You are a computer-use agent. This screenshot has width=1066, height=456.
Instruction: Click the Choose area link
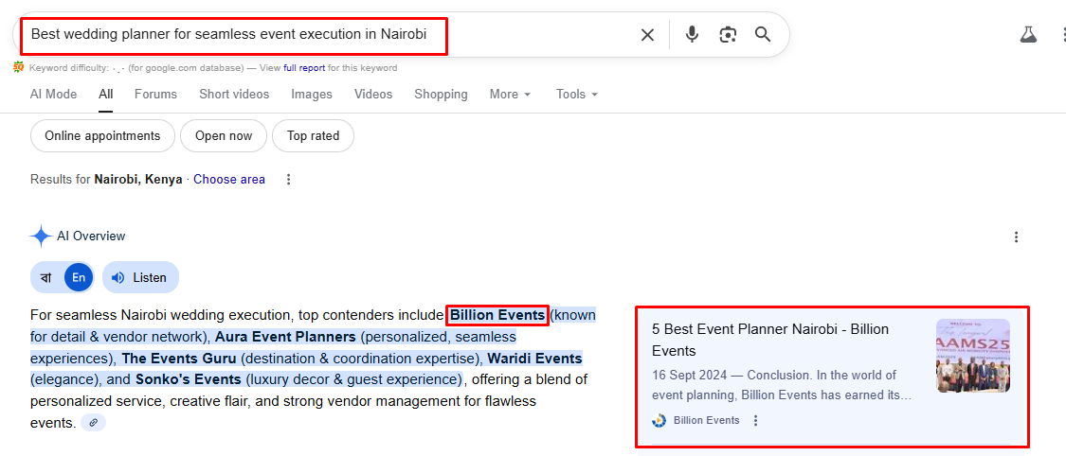(x=229, y=180)
